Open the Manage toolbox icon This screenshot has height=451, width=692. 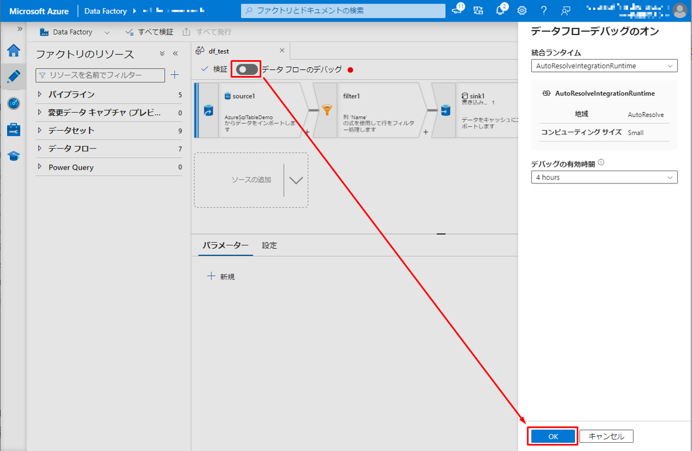click(x=13, y=130)
